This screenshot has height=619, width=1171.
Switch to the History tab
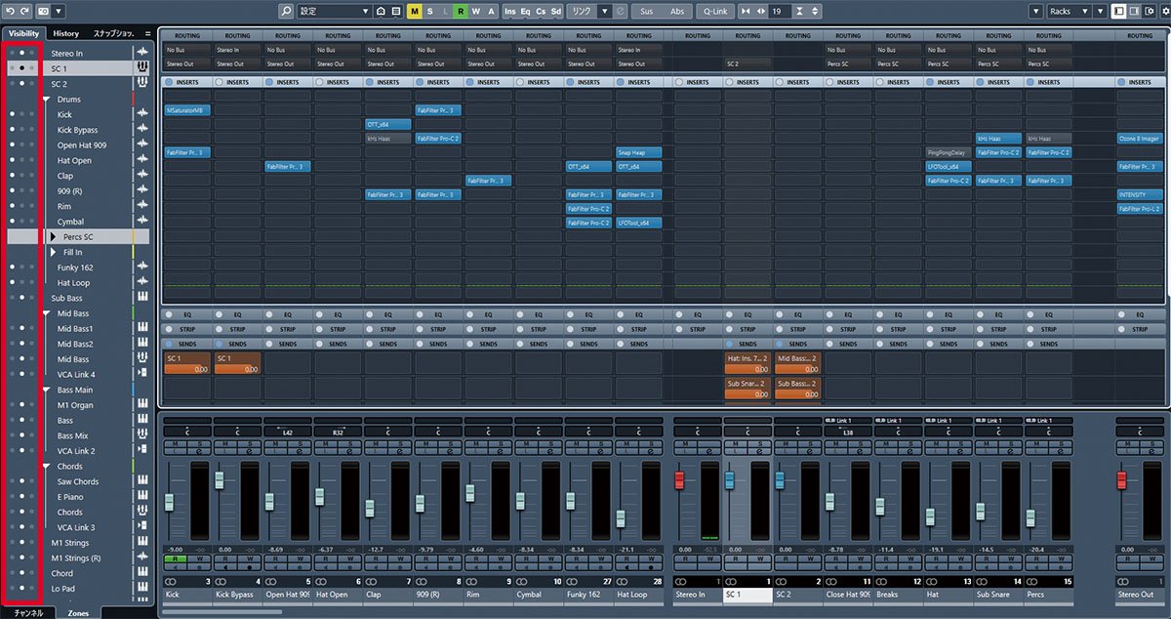pos(66,33)
